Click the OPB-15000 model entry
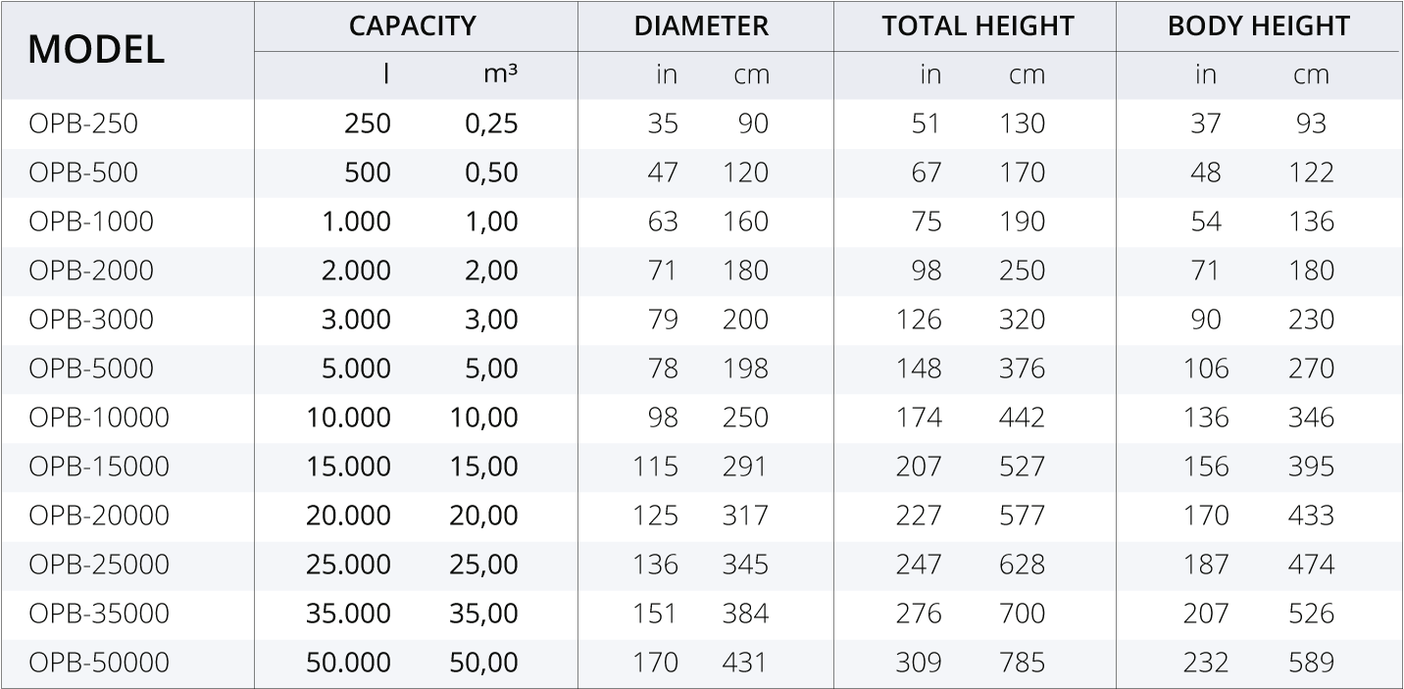Screen dimensions: 1404x689 pyautogui.click(x=99, y=467)
